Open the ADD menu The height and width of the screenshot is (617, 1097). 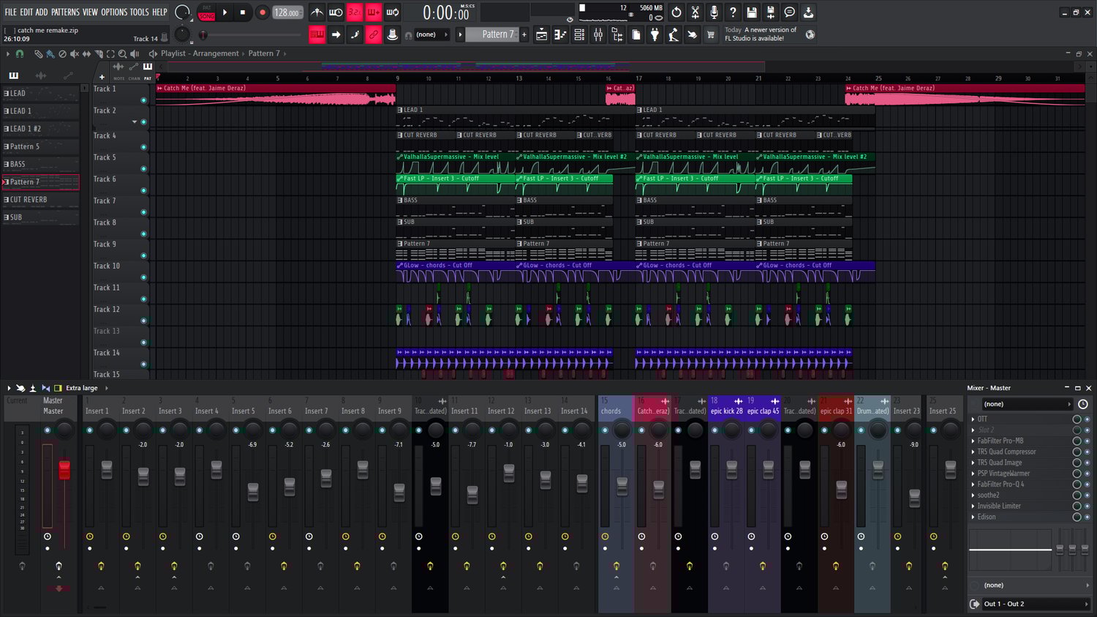(x=42, y=12)
